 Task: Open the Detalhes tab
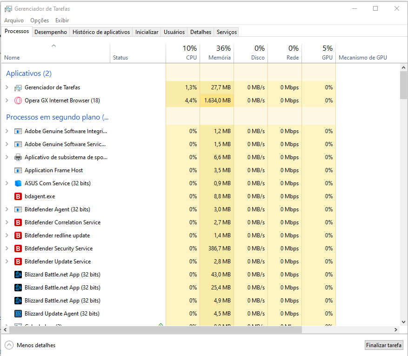pos(201,32)
